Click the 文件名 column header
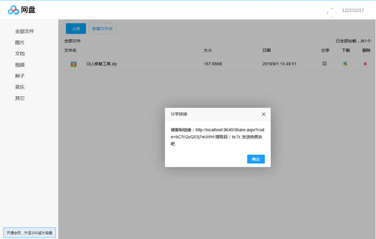 (70, 50)
